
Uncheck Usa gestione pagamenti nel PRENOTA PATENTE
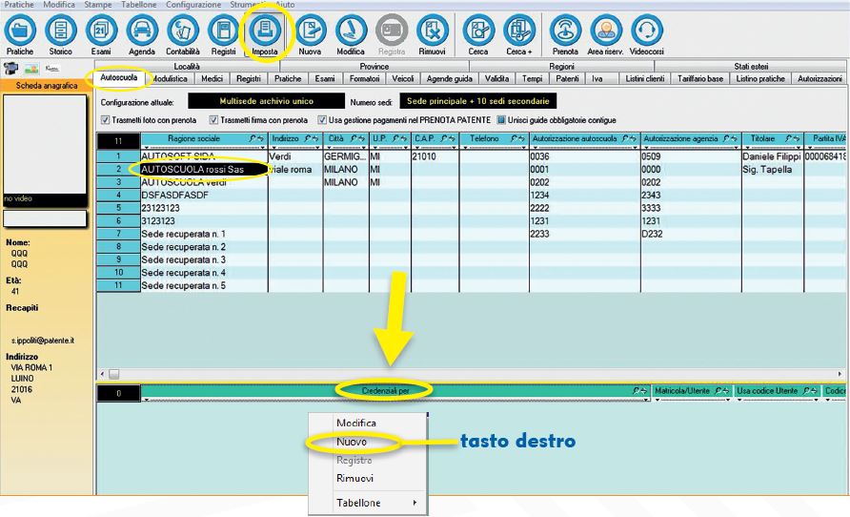pos(322,120)
